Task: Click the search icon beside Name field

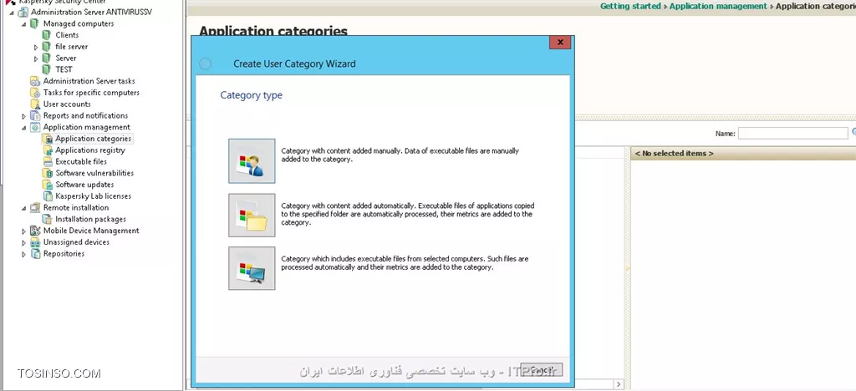Action: [853, 133]
